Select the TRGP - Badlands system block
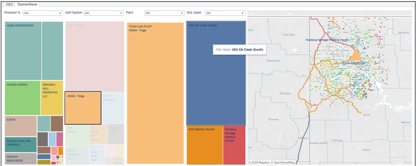 tap(113, 108)
